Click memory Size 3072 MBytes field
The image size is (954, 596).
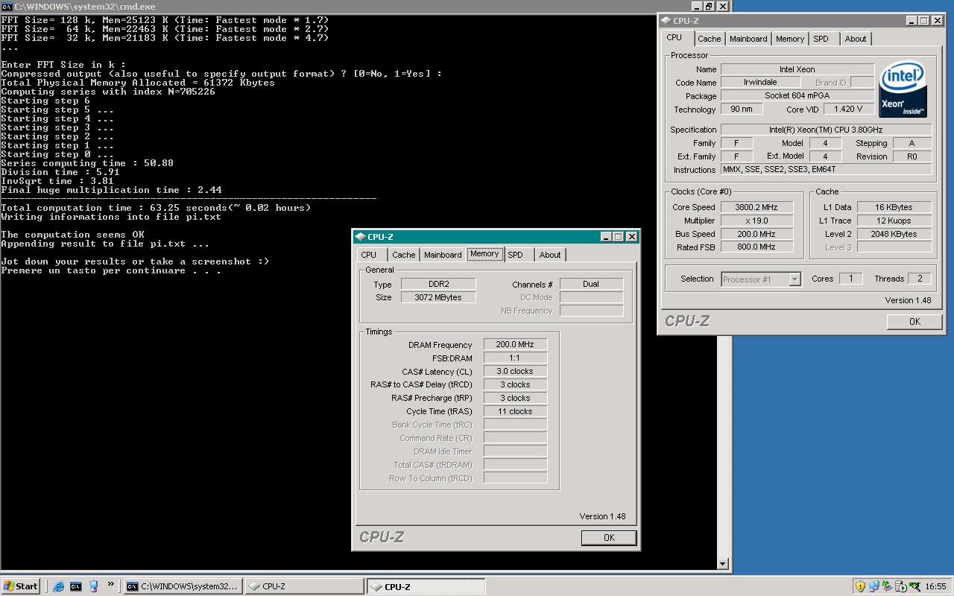(x=438, y=297)
